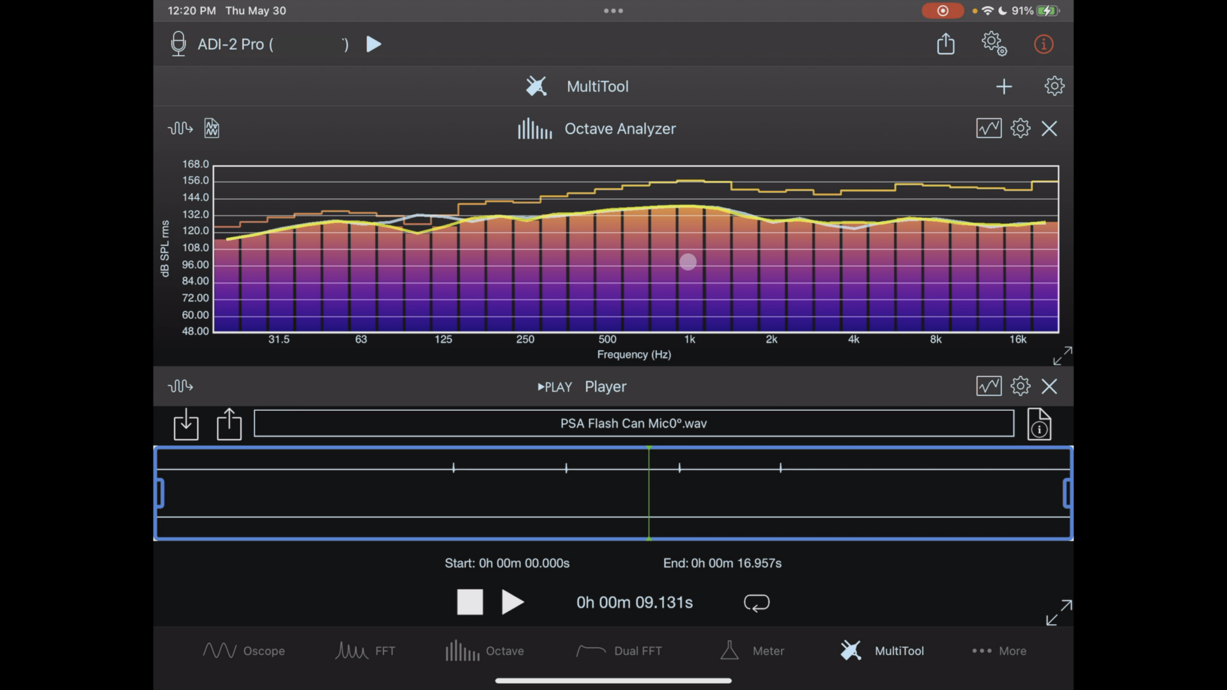Switch to the Dual FFT tool
1227x690 pixels.
[618, 650]
